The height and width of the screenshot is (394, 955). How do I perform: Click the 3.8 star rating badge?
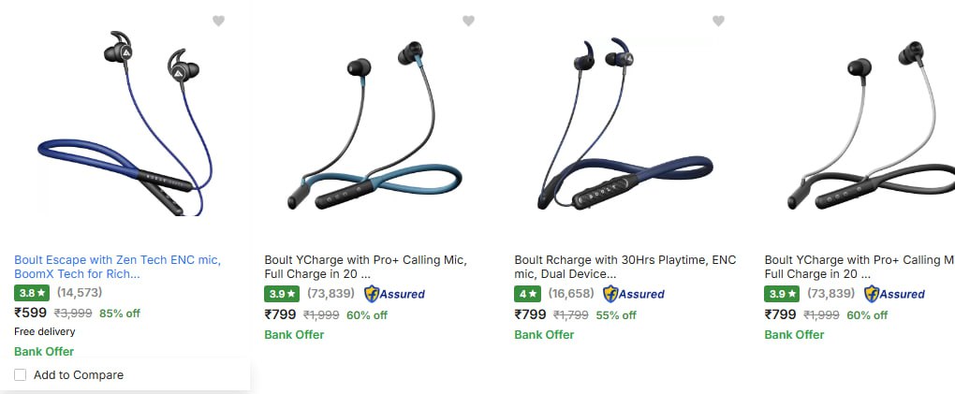coord(32,293)
